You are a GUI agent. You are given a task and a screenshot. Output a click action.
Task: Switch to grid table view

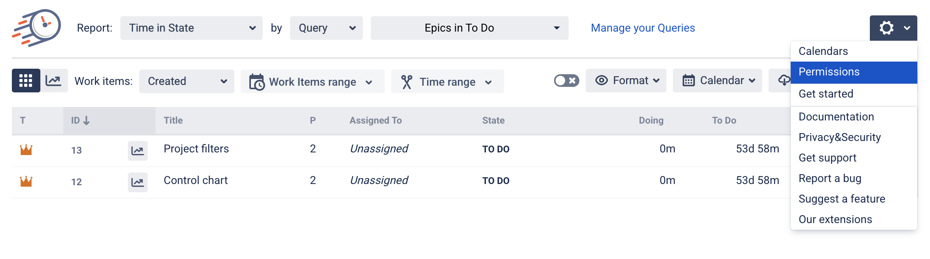(26, 81)
